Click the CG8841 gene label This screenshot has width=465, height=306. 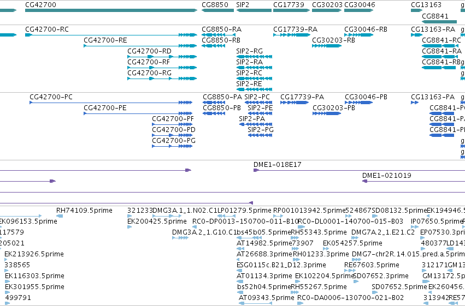tap(435, 16)
